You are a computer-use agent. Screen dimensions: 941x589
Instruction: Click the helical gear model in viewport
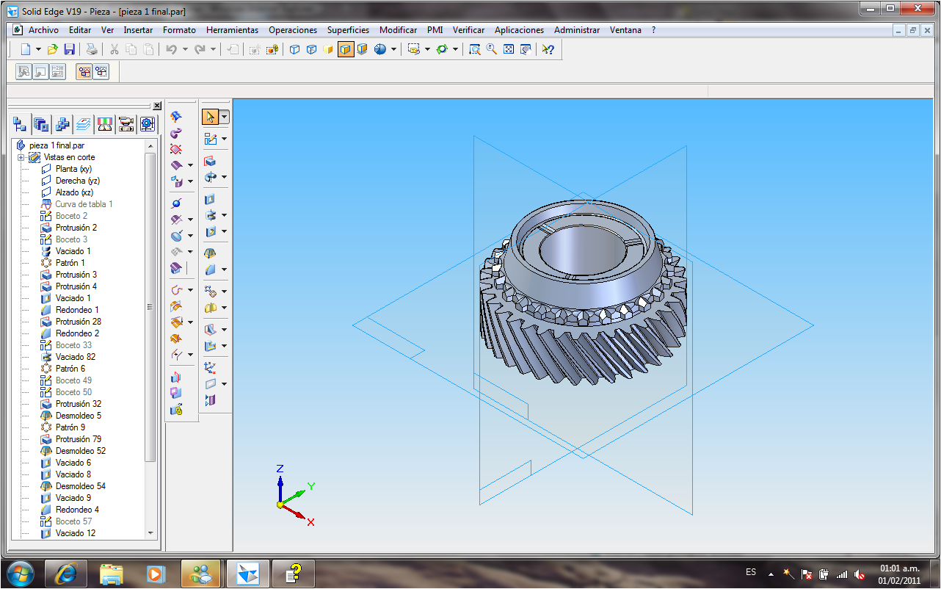click(x=582, y=294)
